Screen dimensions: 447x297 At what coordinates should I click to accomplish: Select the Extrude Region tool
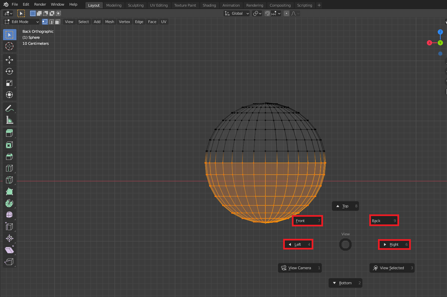click(9, 133)
